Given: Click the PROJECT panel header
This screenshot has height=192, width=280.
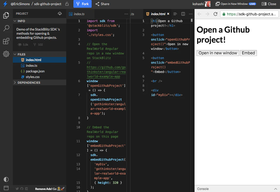Looking at the screenshot, I should click(x=22, y=14).
